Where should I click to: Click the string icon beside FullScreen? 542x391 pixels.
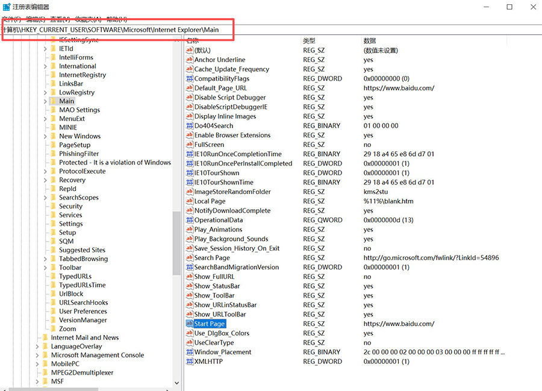click(189, 145)
